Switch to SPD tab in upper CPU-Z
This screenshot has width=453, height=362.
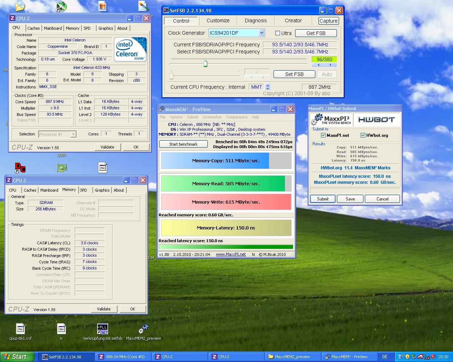[x=87, y=28]
